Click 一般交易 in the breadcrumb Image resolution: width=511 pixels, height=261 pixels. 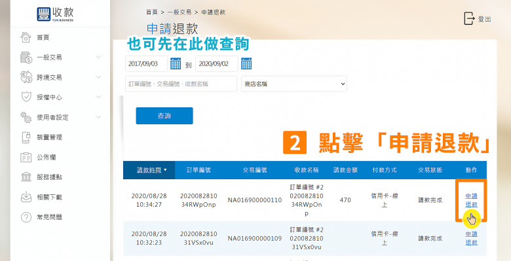pos(180,12)
